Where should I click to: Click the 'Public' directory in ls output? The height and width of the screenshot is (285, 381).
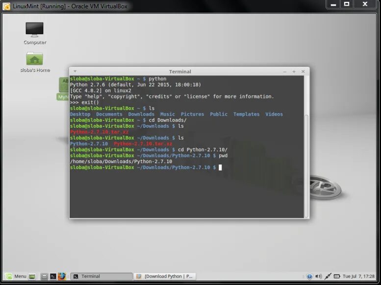[x=219, y=114]
